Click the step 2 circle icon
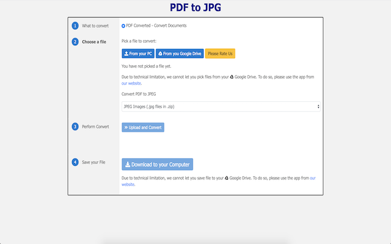This screenshot has height=244, width=391. pyautogui.click(x=75, y=41)
